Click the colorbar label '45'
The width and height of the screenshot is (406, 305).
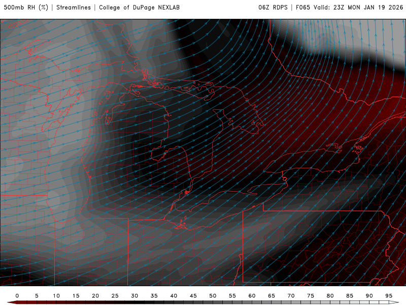(x=193, y=296)
